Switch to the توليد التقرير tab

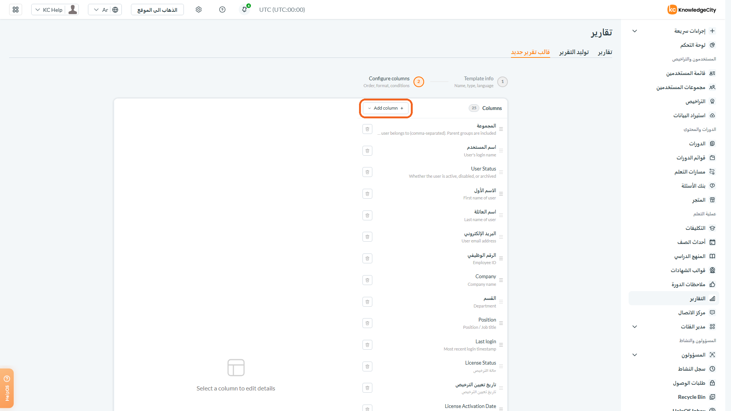(574, 52)
